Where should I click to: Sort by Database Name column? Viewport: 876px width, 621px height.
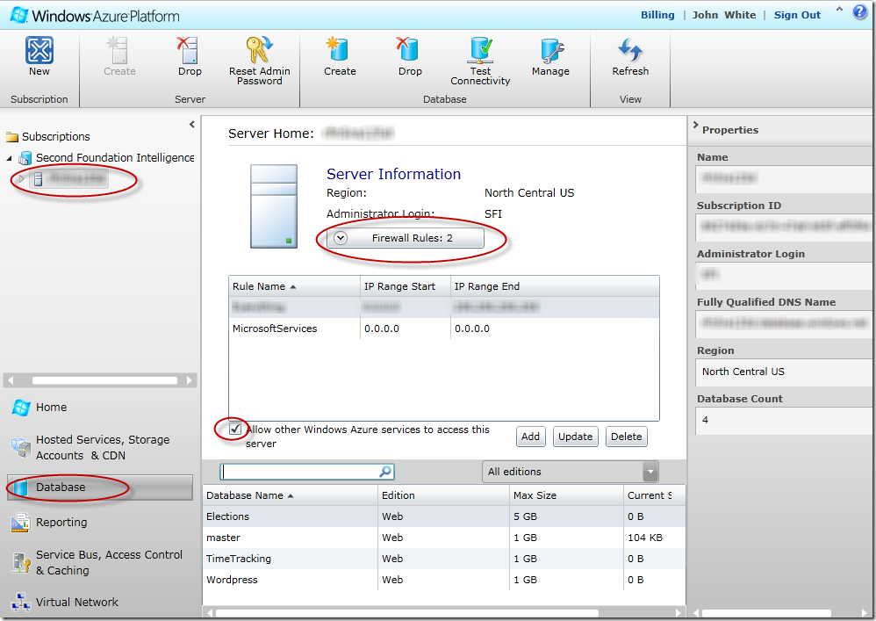tap(290, 495)
